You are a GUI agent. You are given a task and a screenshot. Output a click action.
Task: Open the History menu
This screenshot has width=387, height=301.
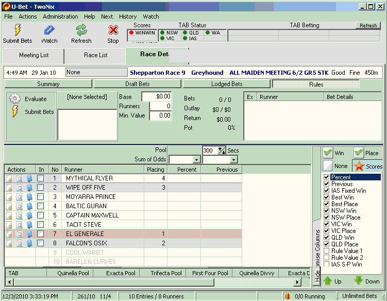coord(128,16)
